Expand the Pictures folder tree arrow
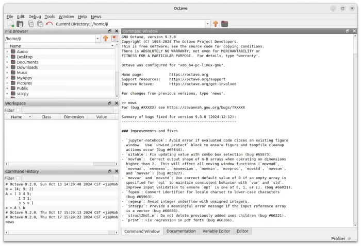Viewport: 361px width, 246px height. [7, 83]
